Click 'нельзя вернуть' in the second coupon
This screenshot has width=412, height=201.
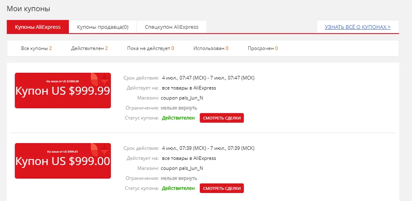[x=179, y=178]
